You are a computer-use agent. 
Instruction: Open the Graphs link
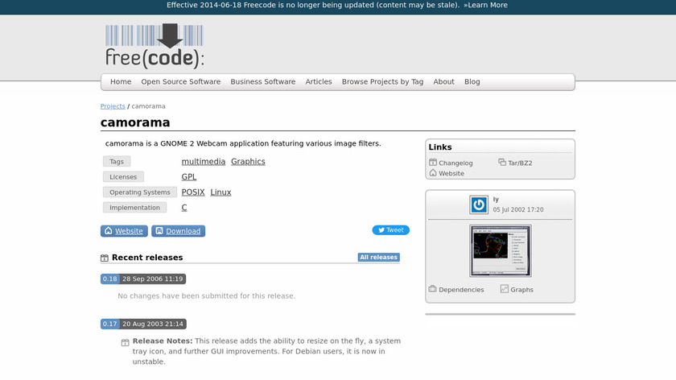pyautogui.click(x=521, y=290)
